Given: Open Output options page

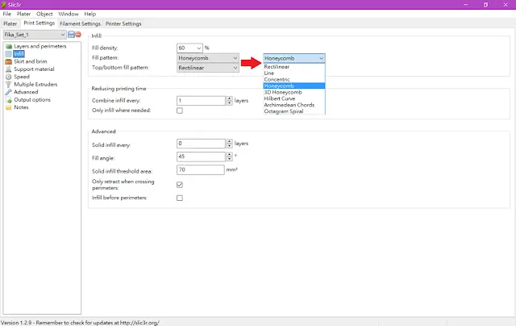Looking at the screenshot, I should point(32,100).
